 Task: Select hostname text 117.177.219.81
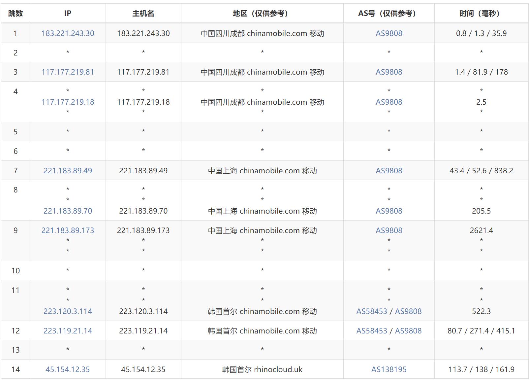pos(143,72)
